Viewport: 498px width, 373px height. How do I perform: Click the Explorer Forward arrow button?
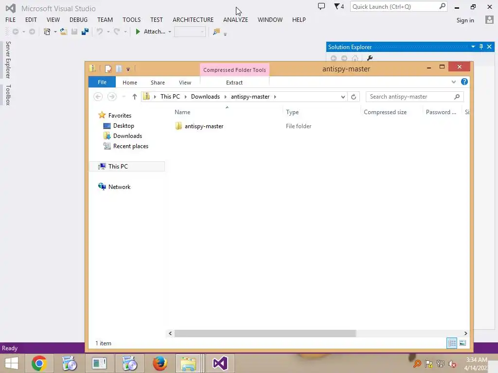[112, 97]
